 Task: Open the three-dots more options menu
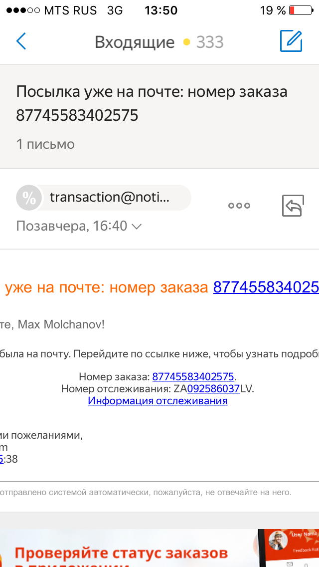(x=239, y=206)
